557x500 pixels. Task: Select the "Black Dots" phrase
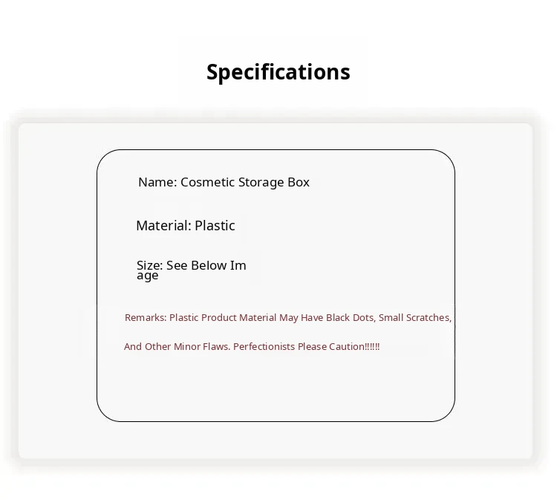pos(350,318)
